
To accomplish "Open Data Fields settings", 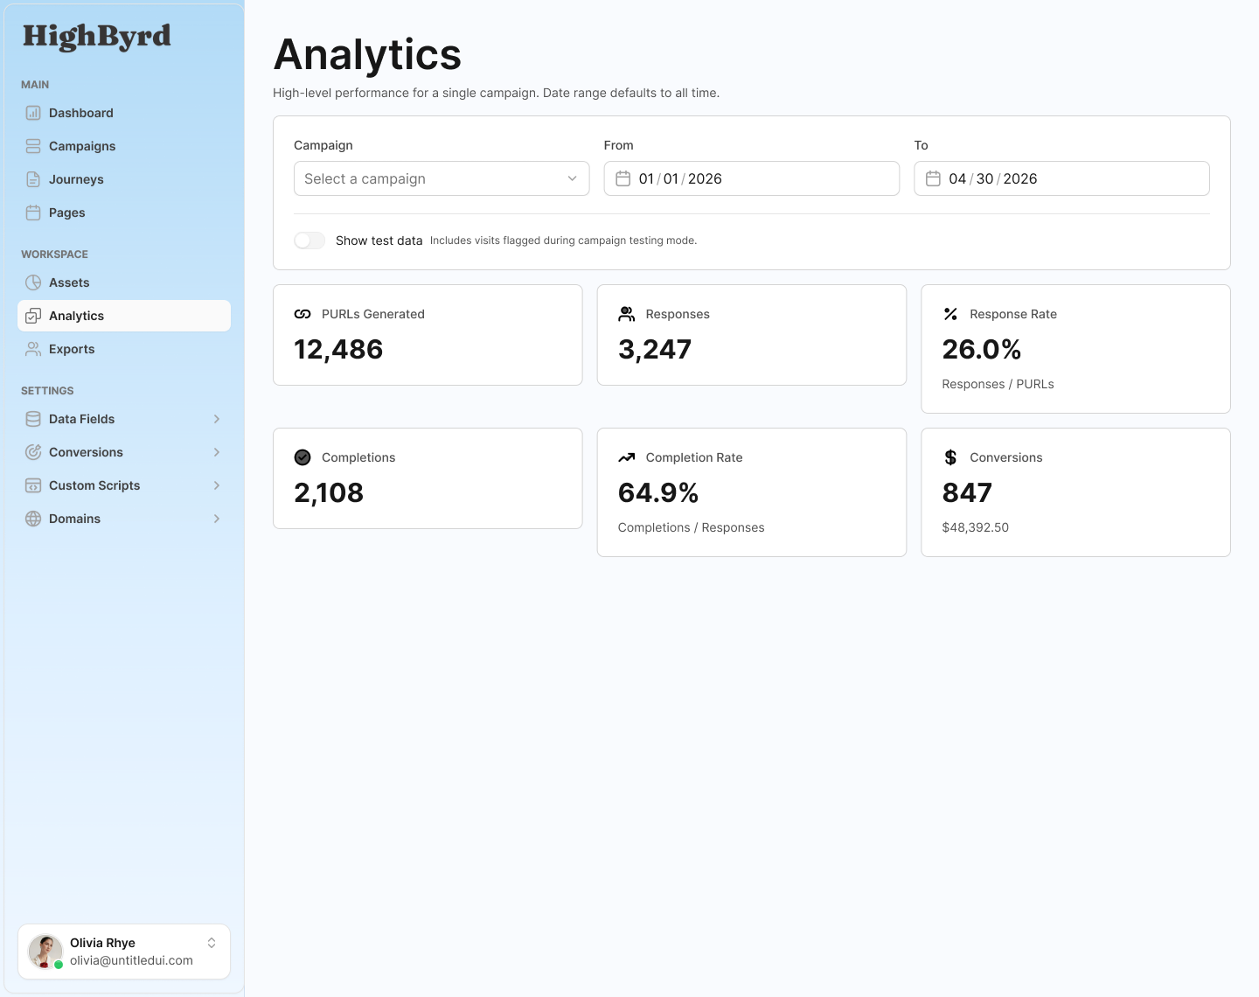I will [x=124, y=419].
